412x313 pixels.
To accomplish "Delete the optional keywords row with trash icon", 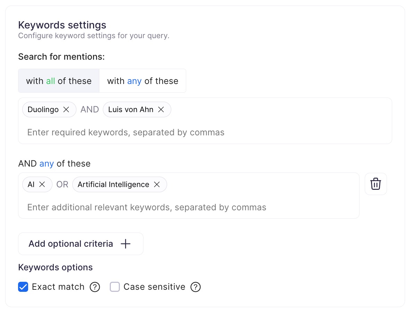I will tap(376, 184).
